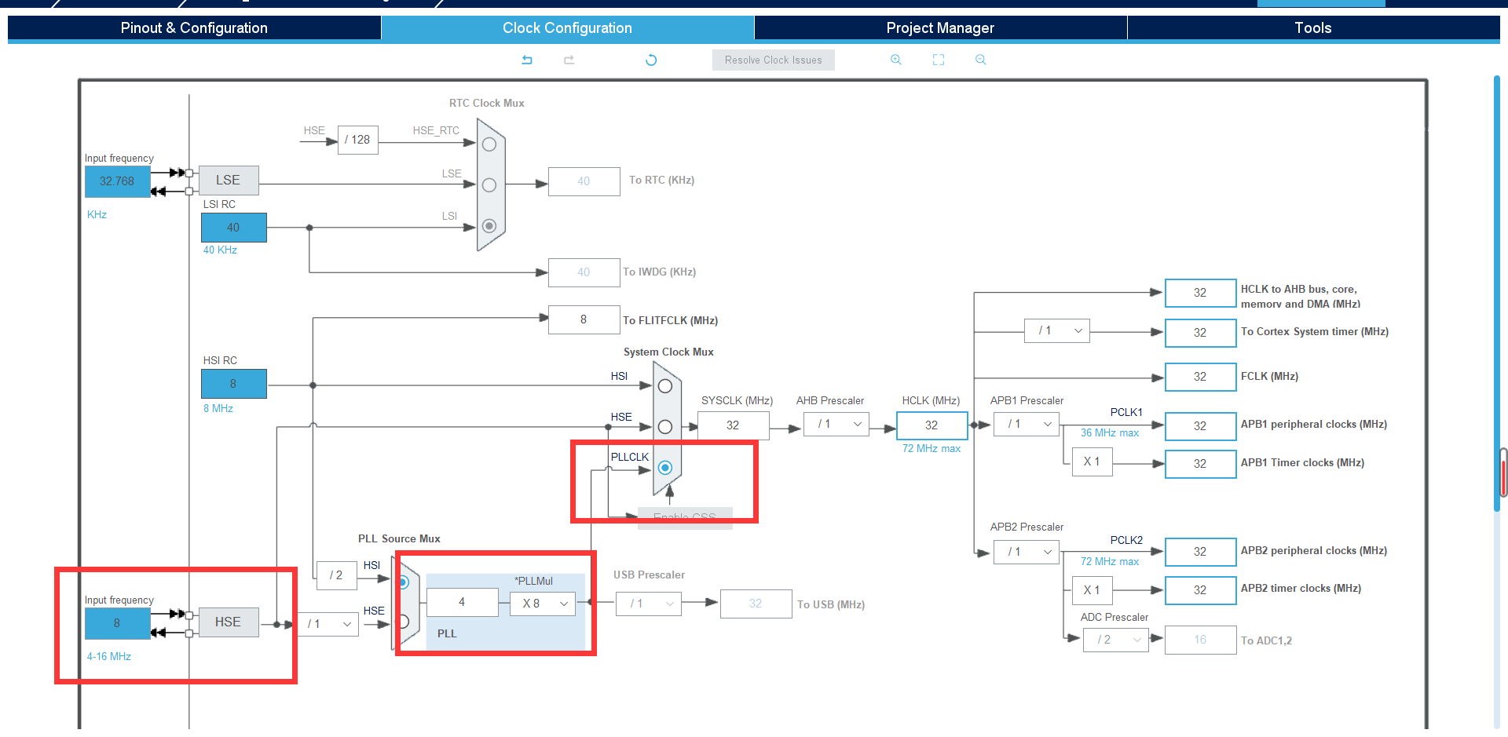Open the APB2 Prescaler dropdown

pyautogui.click(x=1027, y=552)
